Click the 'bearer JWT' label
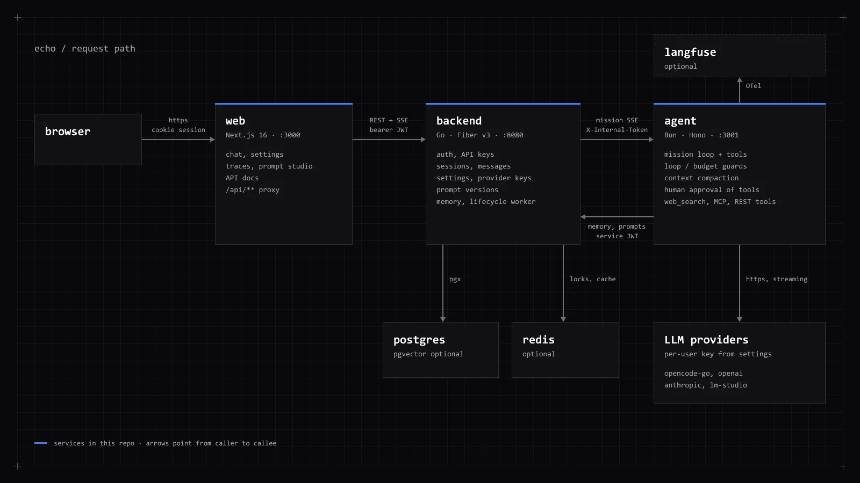860x483 pixels. pos(389,130)
